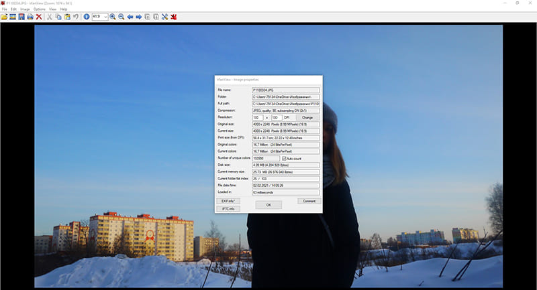Click the Original colors value field
The image size is (537, 290).
pyautogui.click(x=286, y=145)
